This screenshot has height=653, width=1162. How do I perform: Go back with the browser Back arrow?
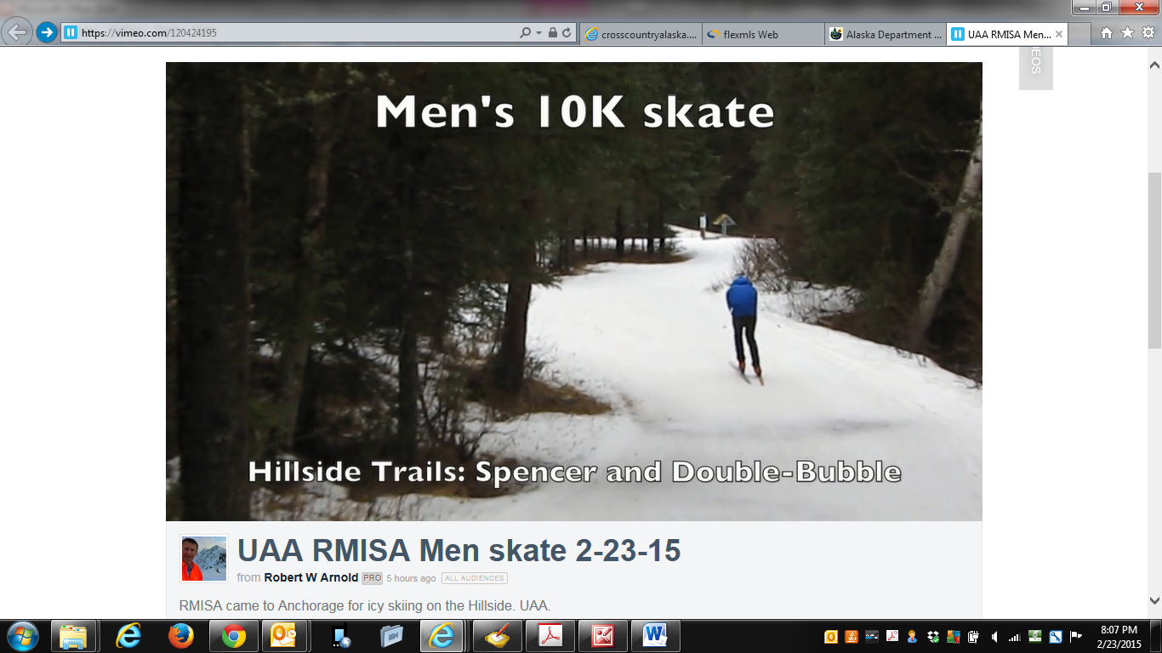pyautogui.click(x=18, y=33)
